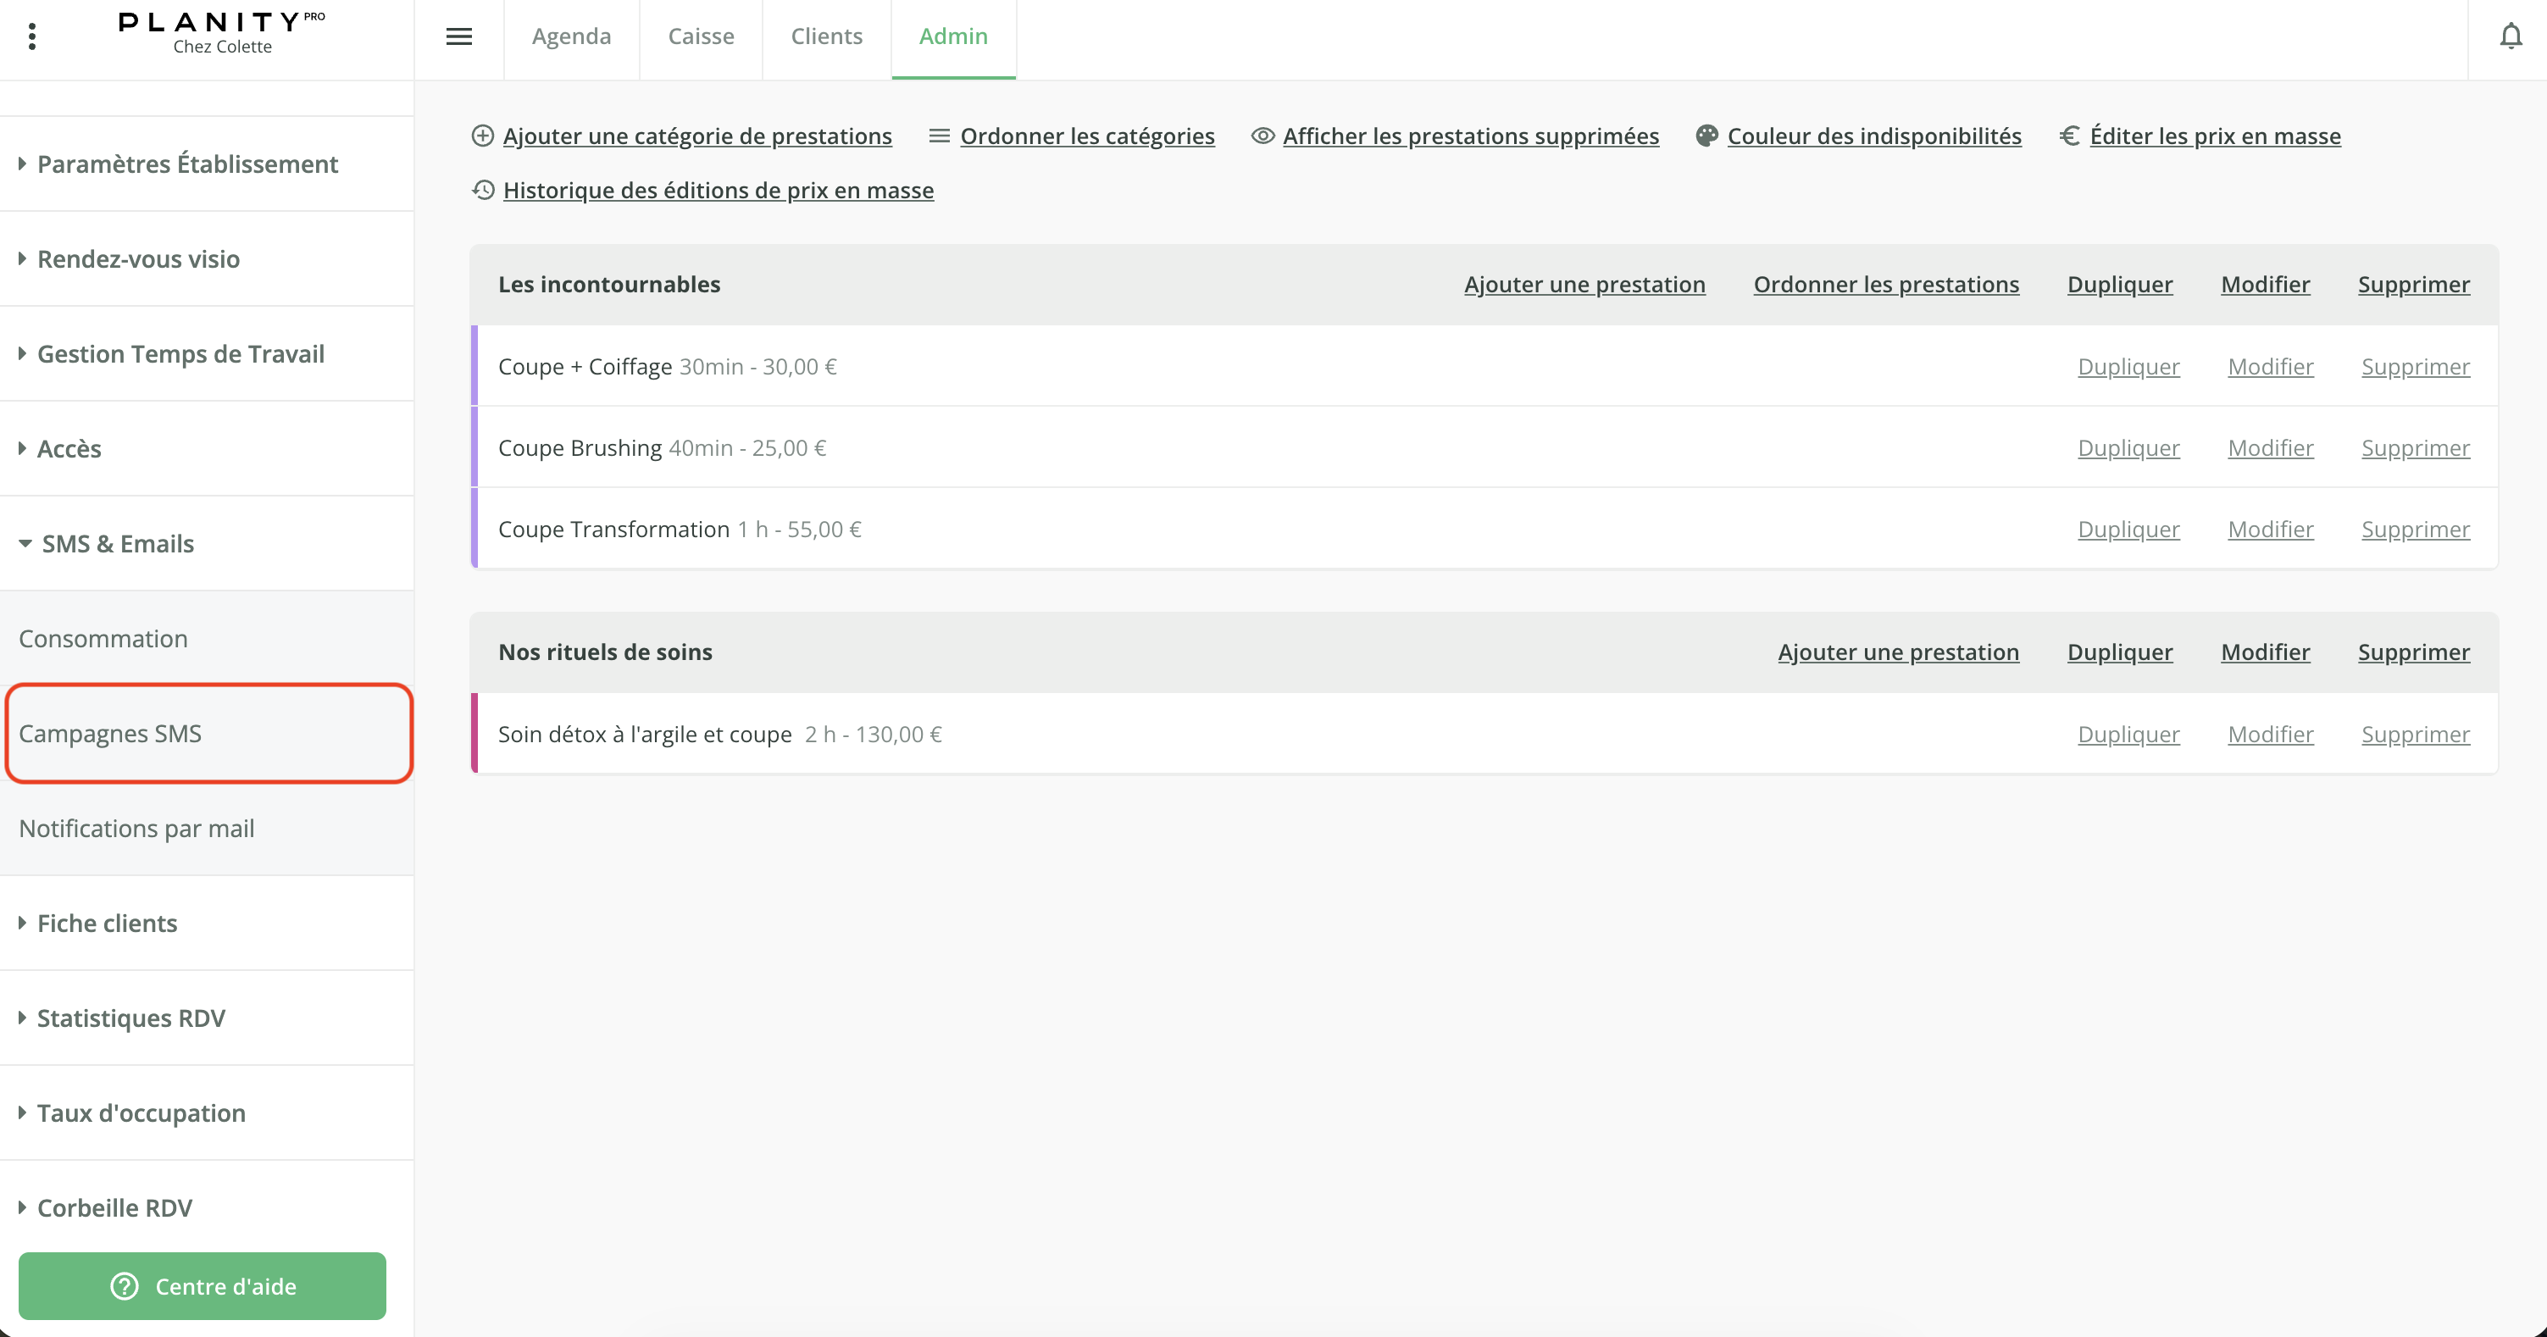Image resolution: width=2547 pixels, height=1337 pixels.
Task: Switch to the Agenda tab
Action: coord(571,36)
